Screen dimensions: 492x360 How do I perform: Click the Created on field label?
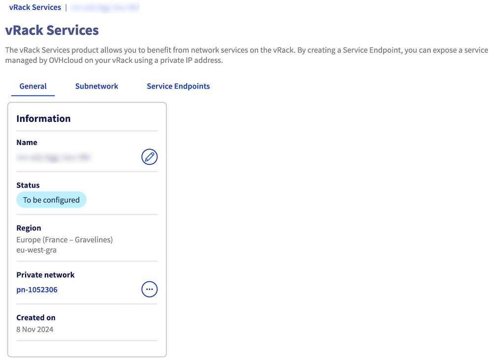point(36,318)
